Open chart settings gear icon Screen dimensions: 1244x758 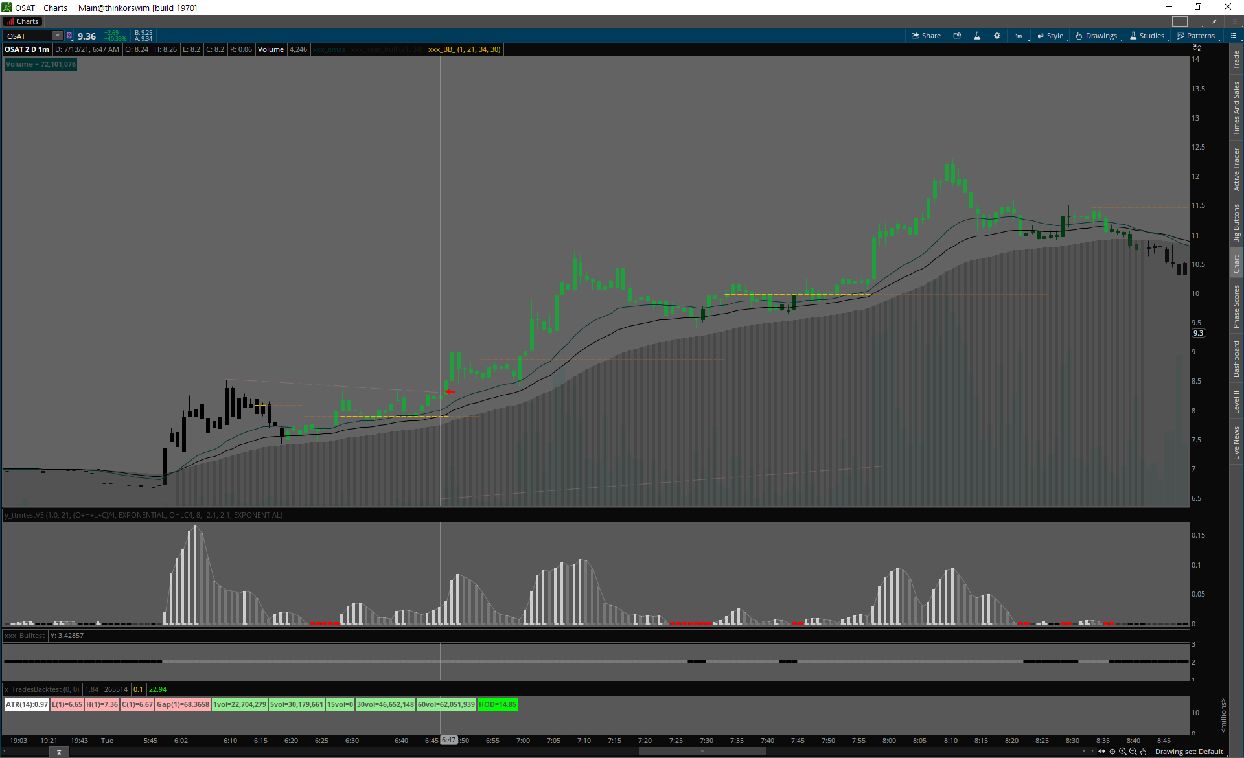(997, 36)
